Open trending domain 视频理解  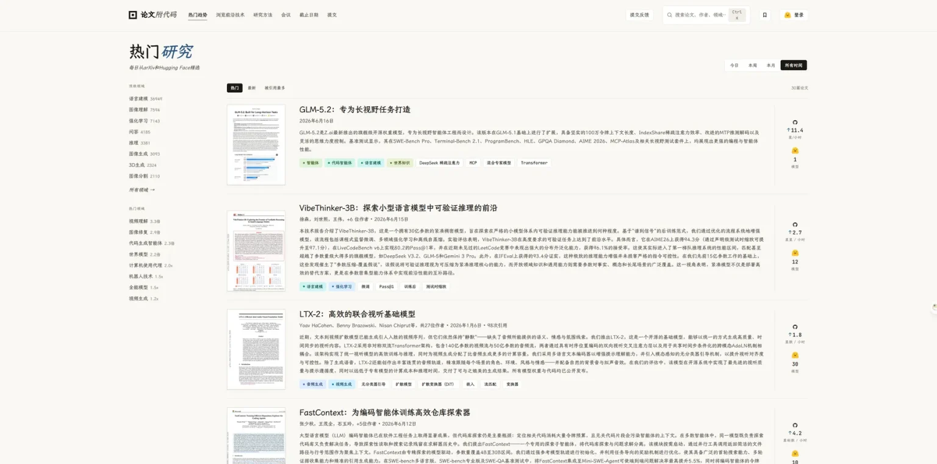point(145,221)
